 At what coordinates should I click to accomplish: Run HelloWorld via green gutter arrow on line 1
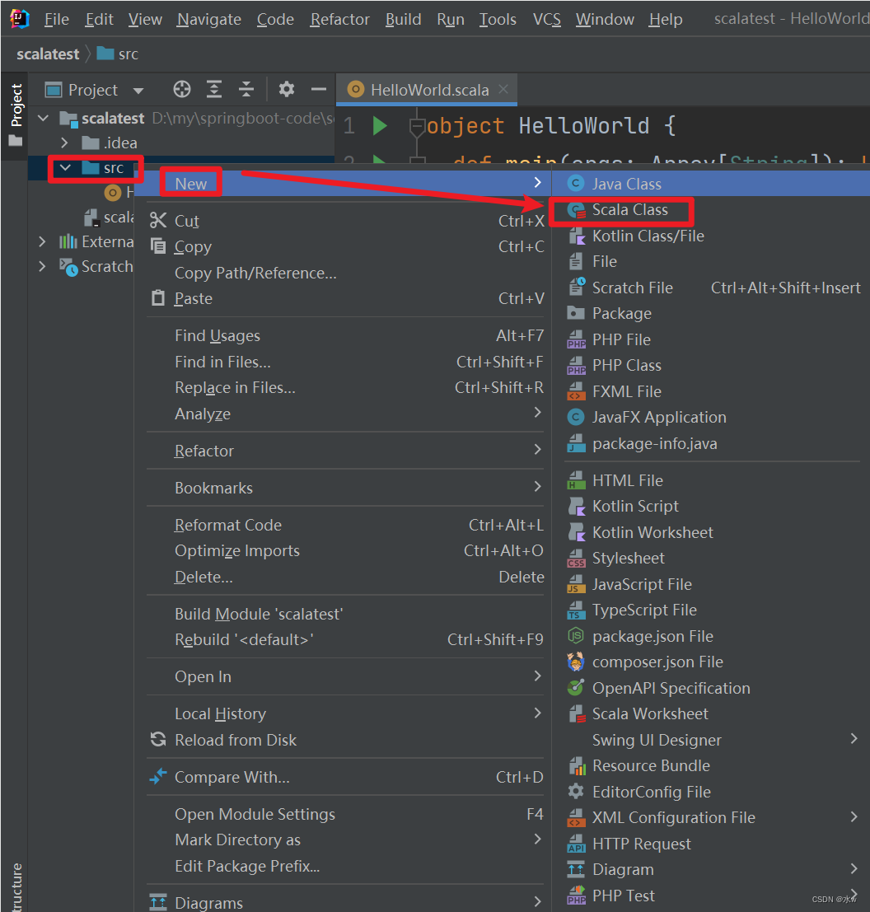point(380,125)
